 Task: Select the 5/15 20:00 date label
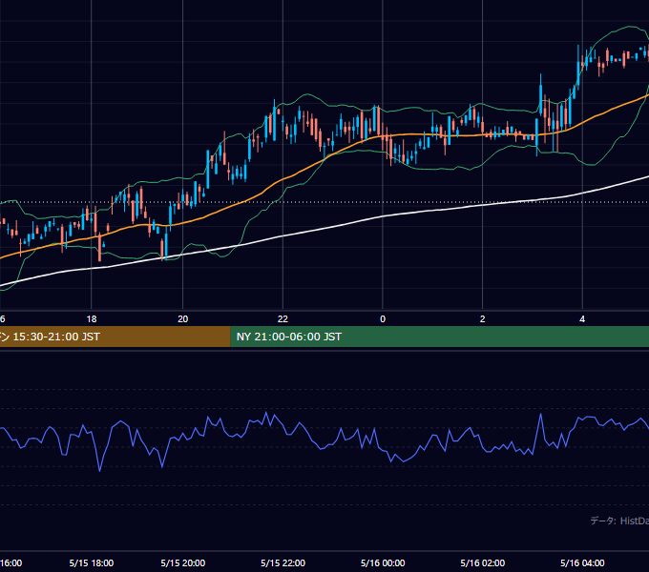click(183, 562)
